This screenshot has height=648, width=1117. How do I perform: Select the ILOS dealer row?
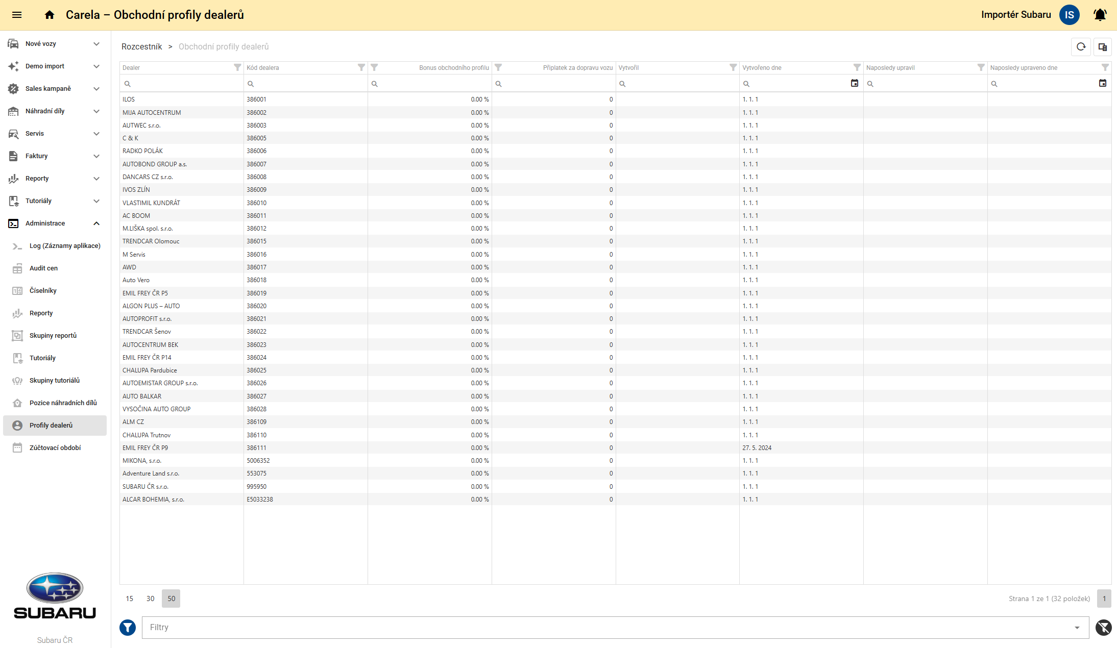click(616, 99)
